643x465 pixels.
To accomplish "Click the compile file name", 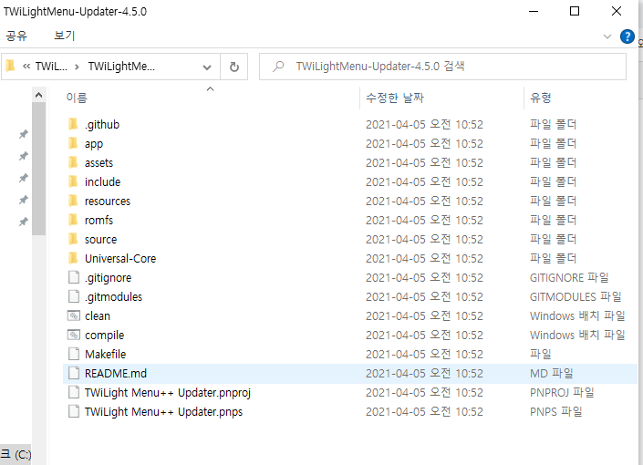I will pos(104,335).
